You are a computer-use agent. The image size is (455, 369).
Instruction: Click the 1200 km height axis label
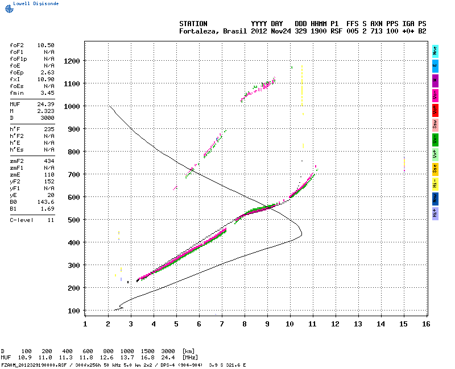(x=72, y=61)
